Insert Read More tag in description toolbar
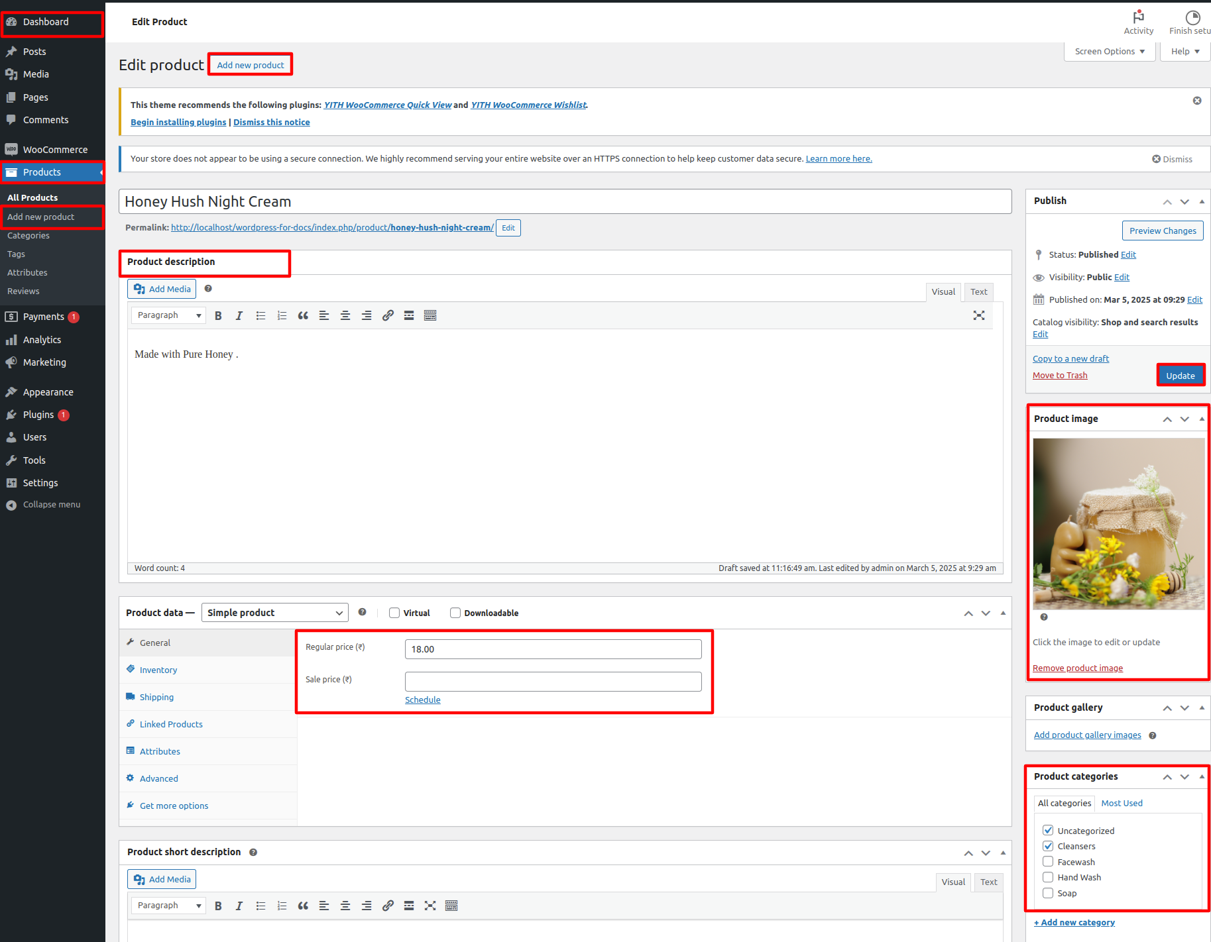 point(409,316)
